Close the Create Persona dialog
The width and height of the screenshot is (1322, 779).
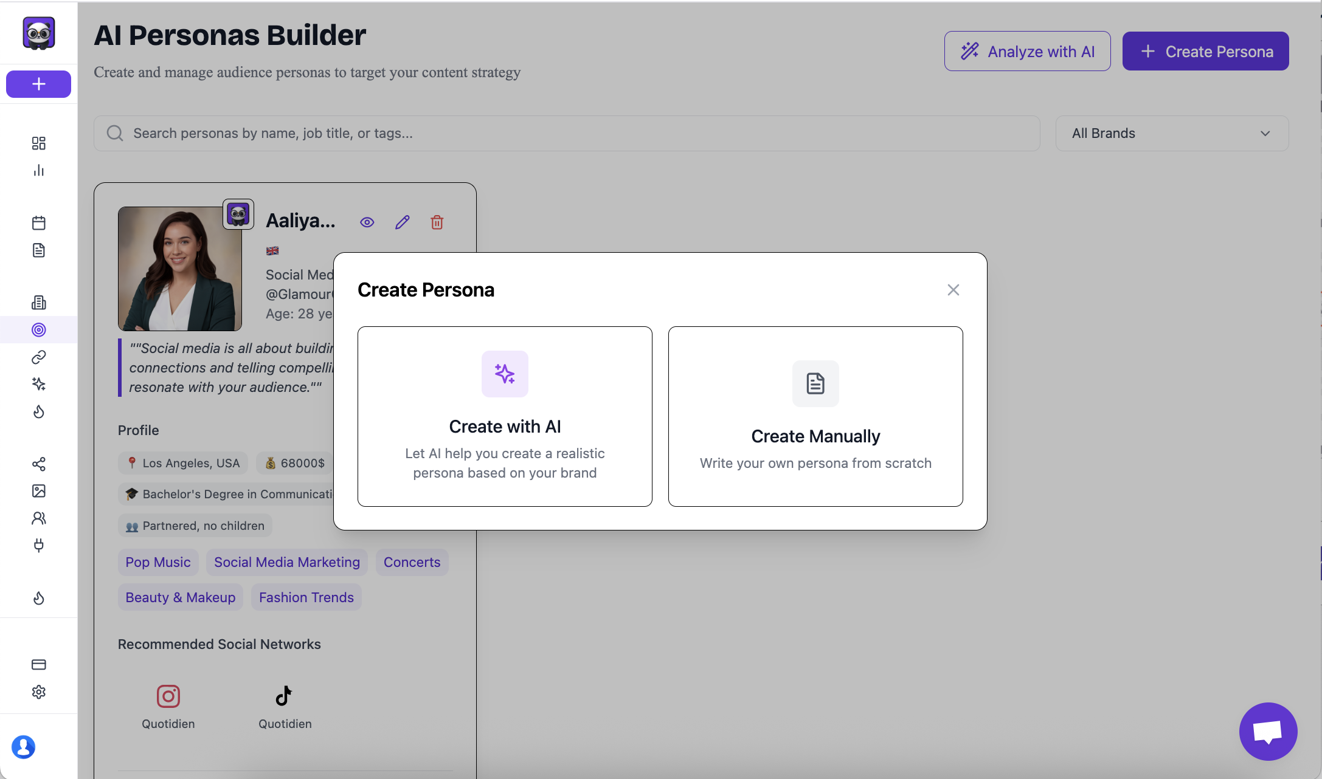point(953,290)
